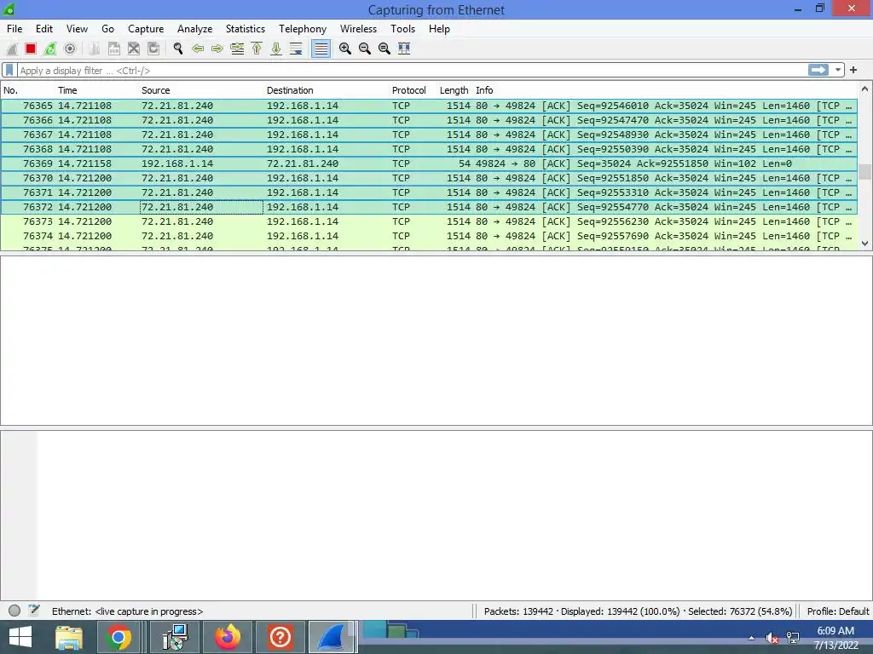Viewport: 873px width, 654px height.
Task: Open File Explorer from taskbar
Action: 69,637
